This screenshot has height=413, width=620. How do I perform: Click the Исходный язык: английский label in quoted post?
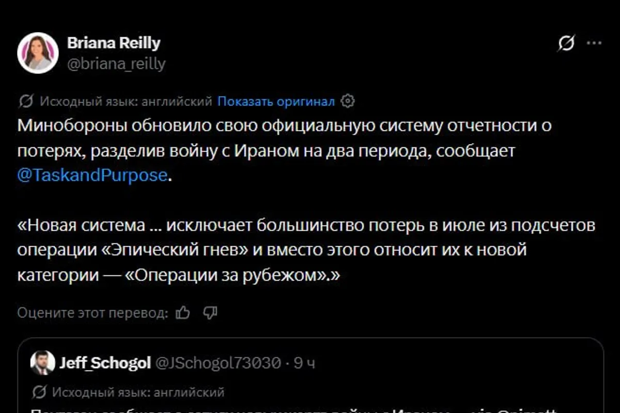coord(138,392)
